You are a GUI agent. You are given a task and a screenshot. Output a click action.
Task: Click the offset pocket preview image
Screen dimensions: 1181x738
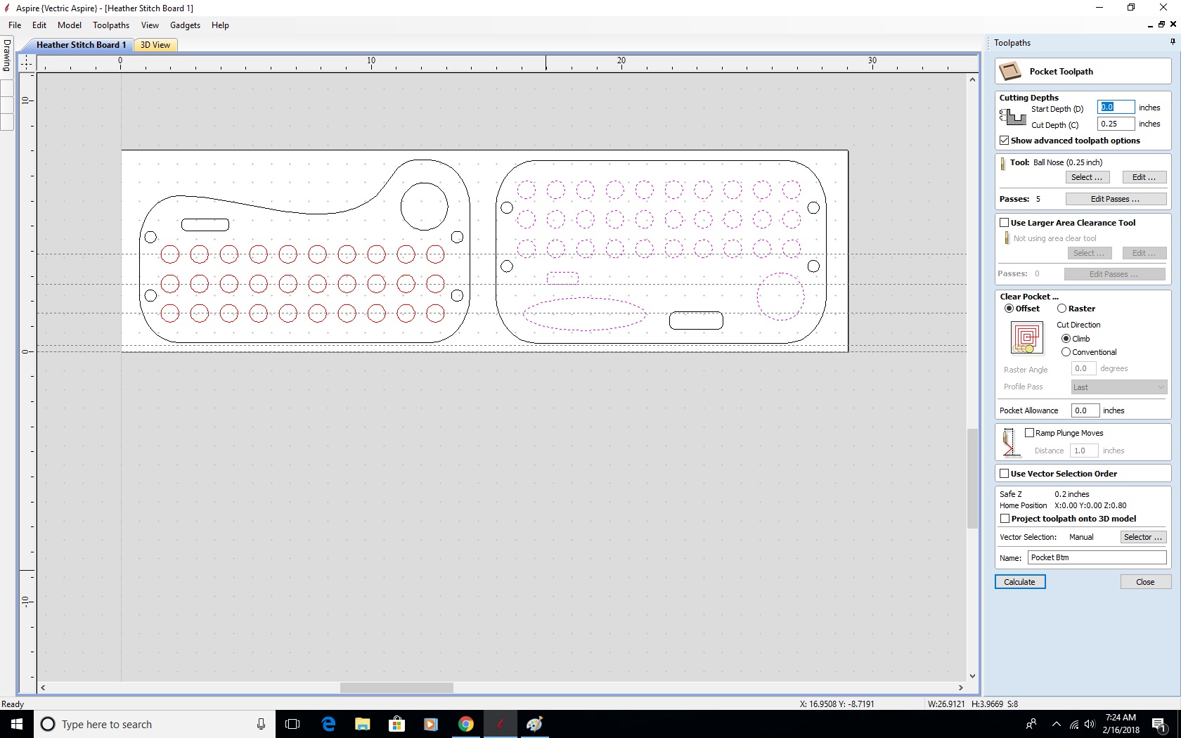point(1026,337)
